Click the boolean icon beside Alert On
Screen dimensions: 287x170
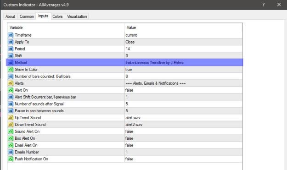point(11,90)
